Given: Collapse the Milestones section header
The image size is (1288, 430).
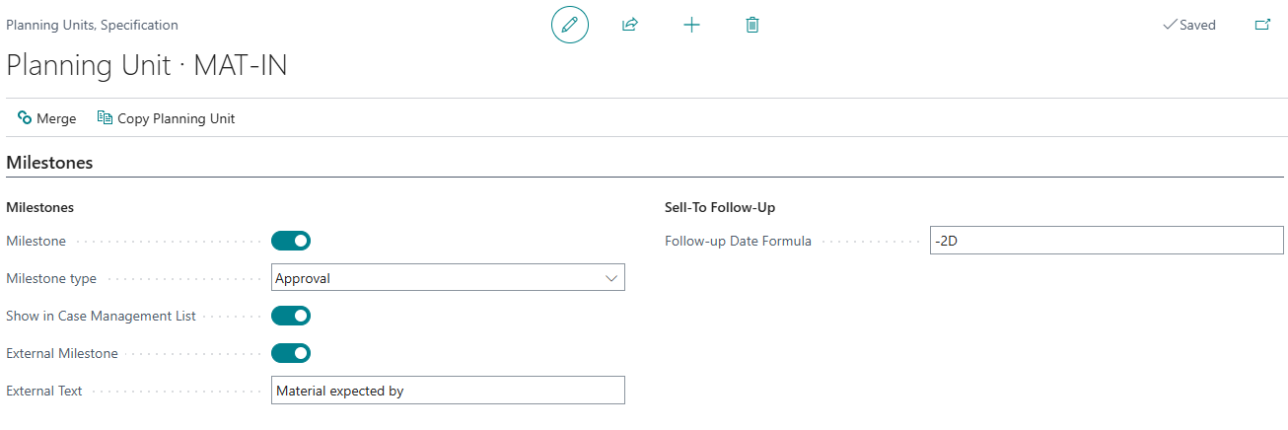Looking at the screenshot, I should coord(49,163).
